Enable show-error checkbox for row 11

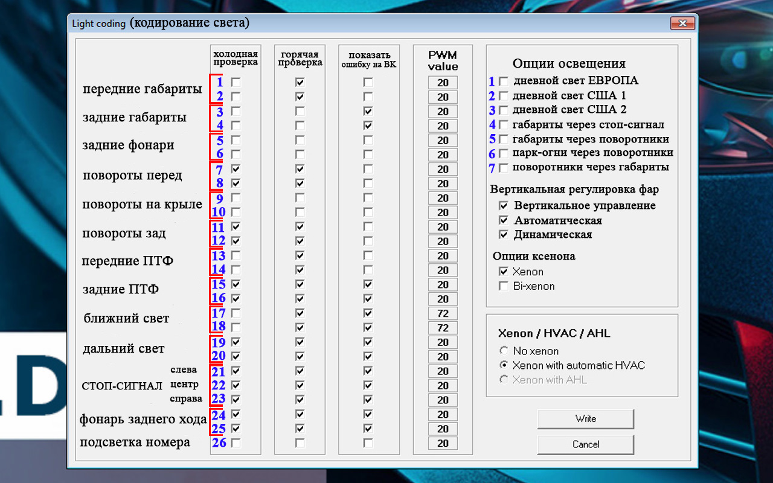[x=368, y=227]
